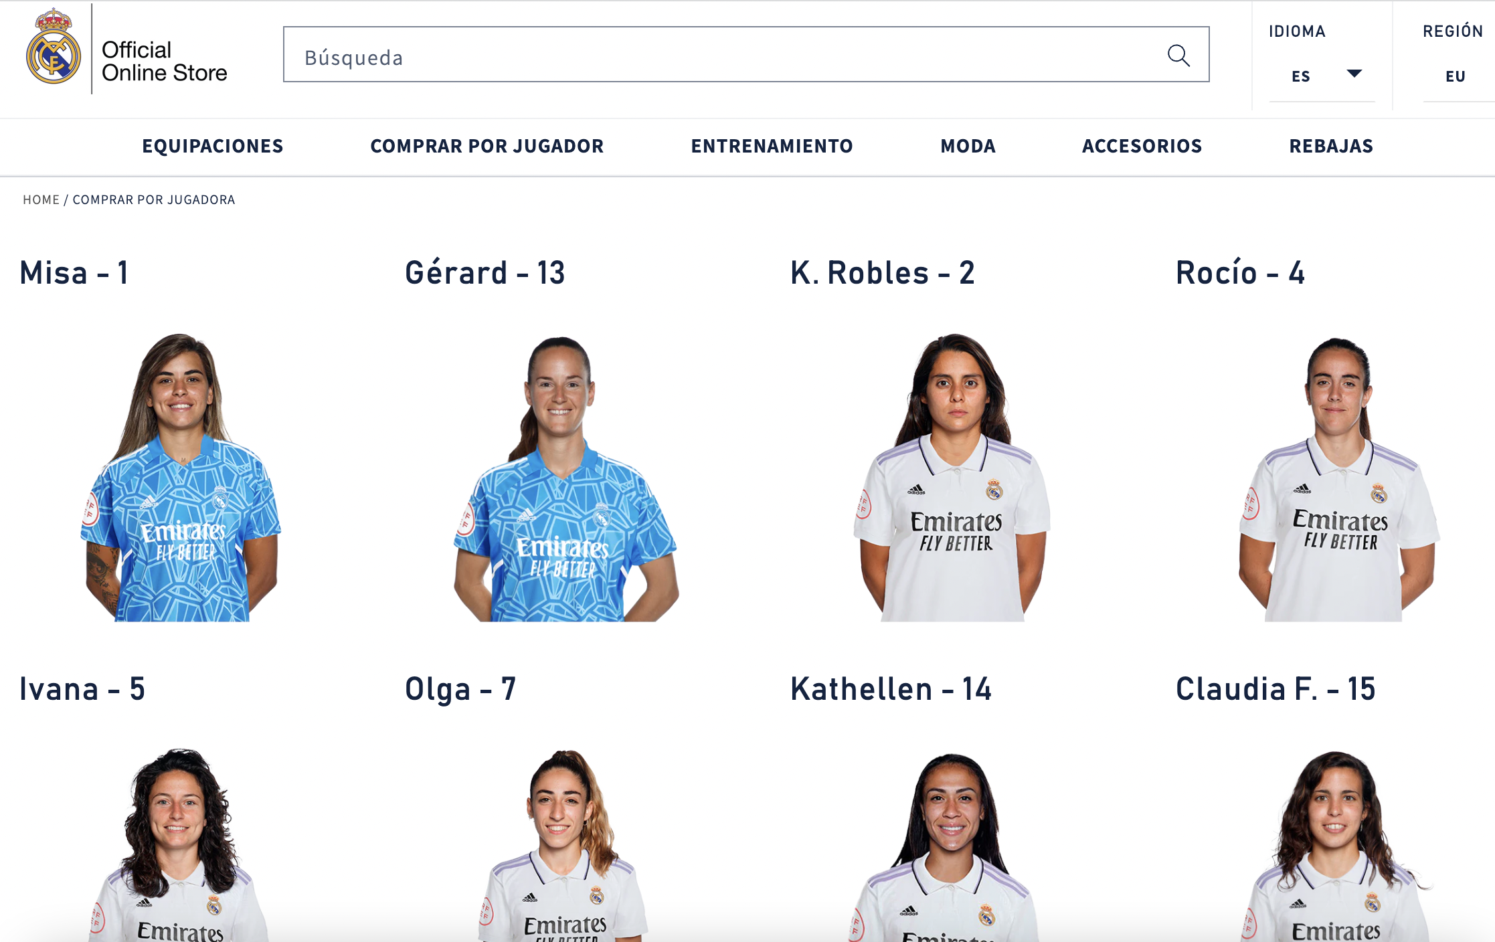Click the magnifying glass search icon
This screenshot has height=942, width=1495.
[x=1178, y=56]
